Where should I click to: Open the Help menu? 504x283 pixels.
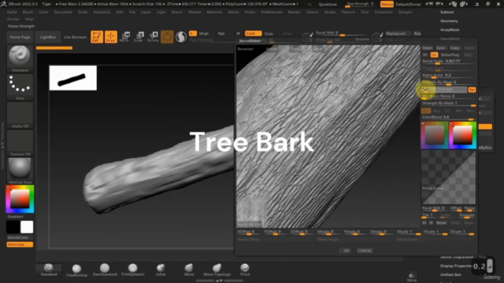29,19
